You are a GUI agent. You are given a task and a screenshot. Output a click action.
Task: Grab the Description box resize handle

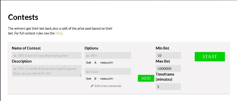click(x=80, y=75)
